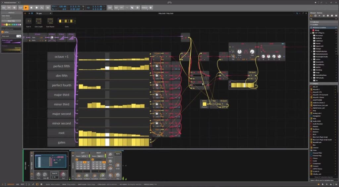The image size is (339, 187).
Task: Click the Gates step pattern in the header
Action: click(x=66, y=21)
